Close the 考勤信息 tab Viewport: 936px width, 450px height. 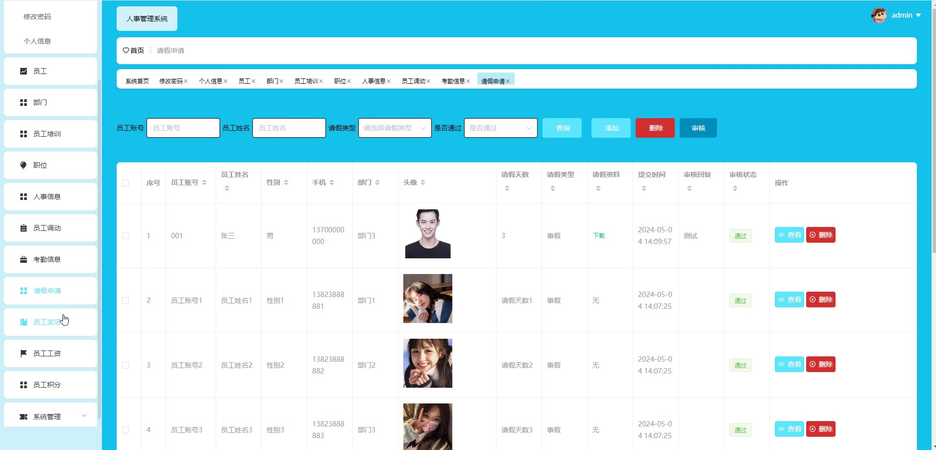468,81
